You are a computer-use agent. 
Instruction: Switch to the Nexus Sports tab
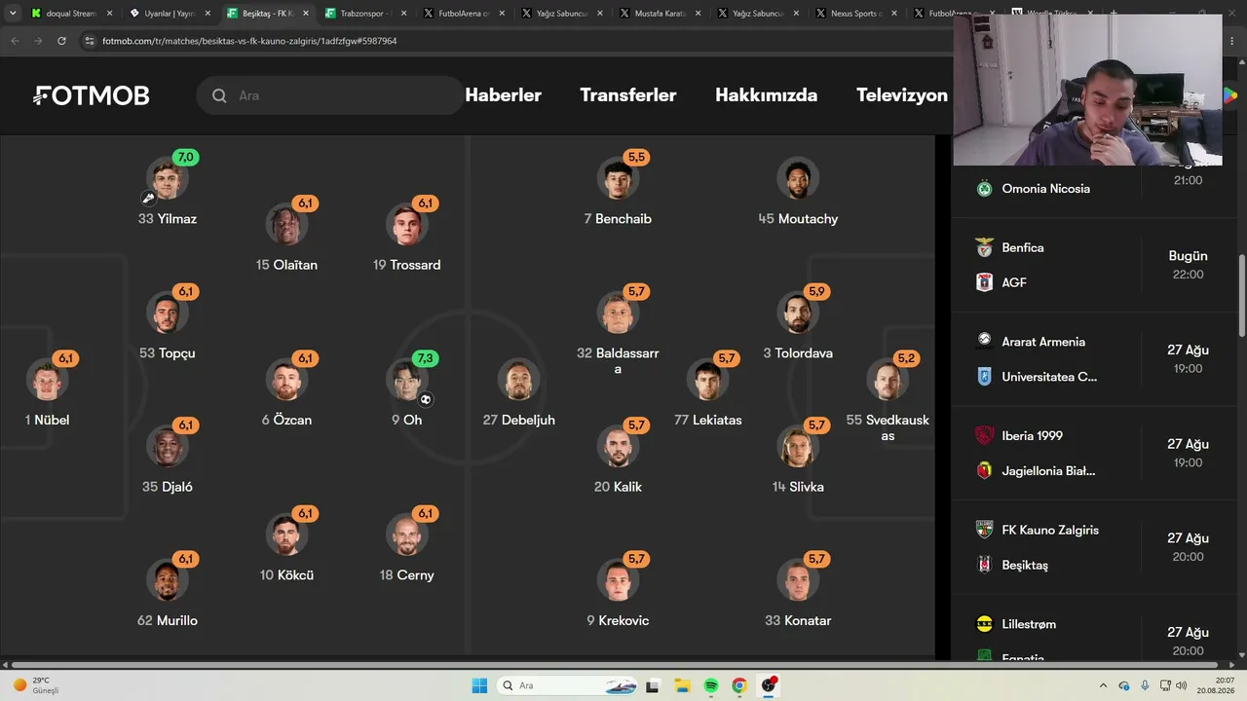coord(856,14)
